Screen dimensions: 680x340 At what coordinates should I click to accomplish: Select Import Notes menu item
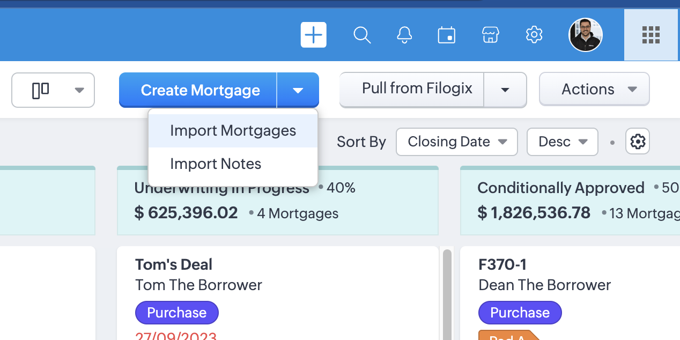[x=216, y=164]
